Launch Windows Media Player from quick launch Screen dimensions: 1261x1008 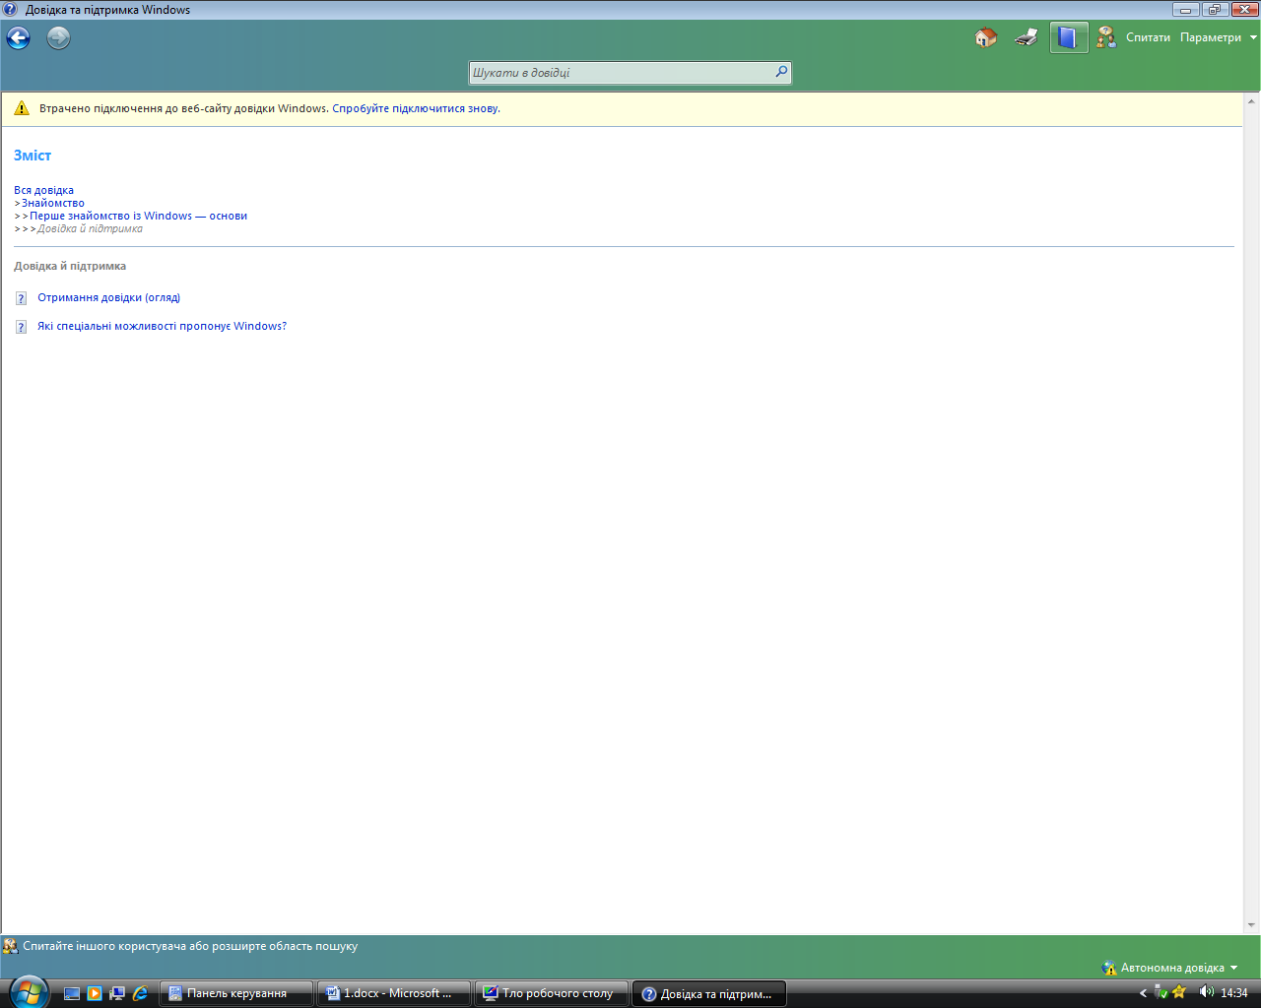(x=95, y=993)
